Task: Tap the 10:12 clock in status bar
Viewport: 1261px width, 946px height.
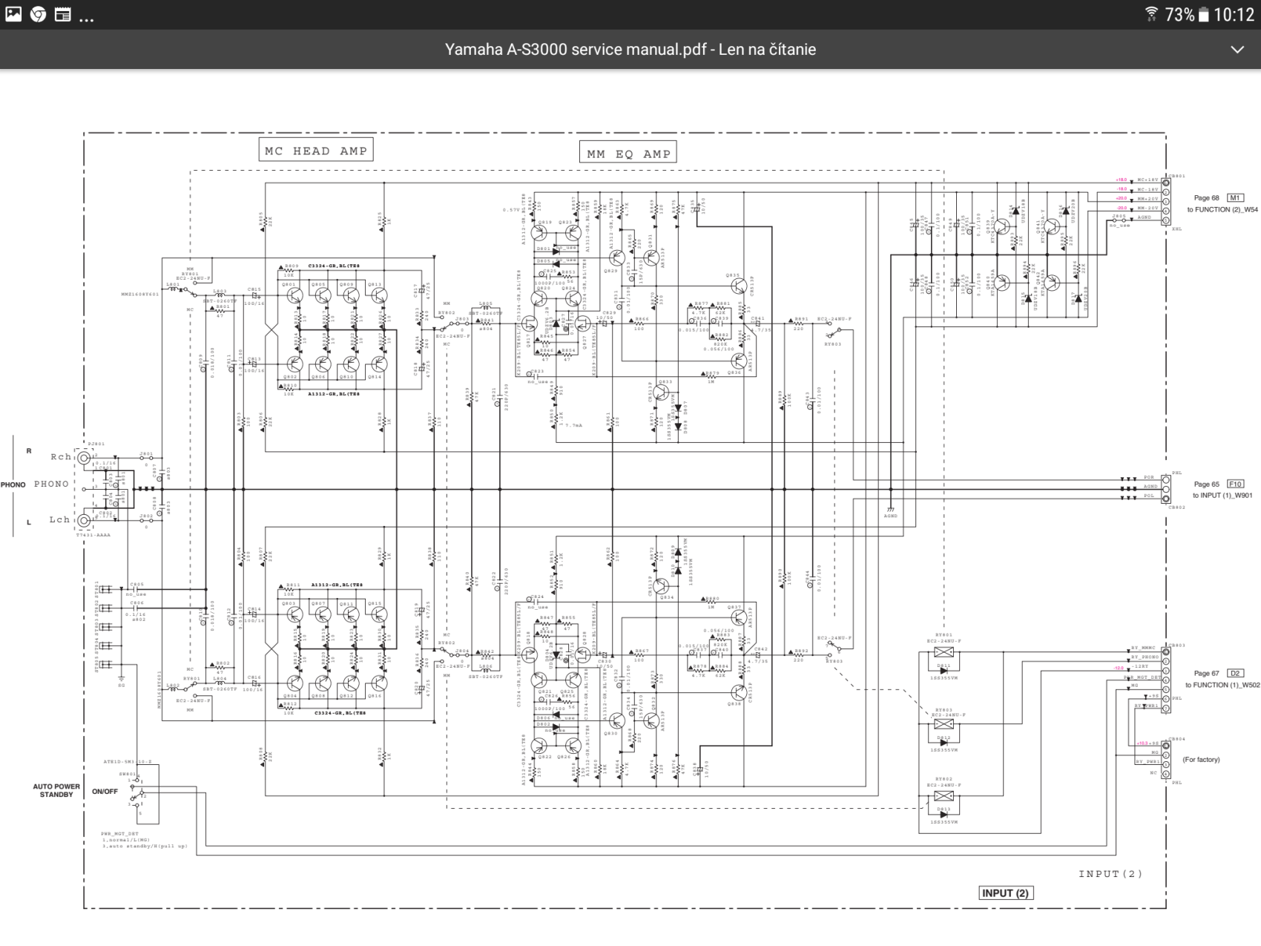Action: pos(1234,15)
